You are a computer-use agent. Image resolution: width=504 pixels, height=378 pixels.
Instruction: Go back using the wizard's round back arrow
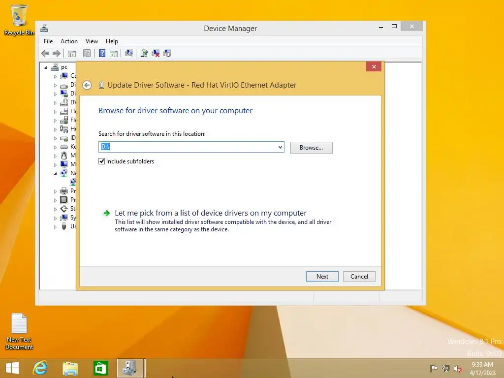click(87, 85)
